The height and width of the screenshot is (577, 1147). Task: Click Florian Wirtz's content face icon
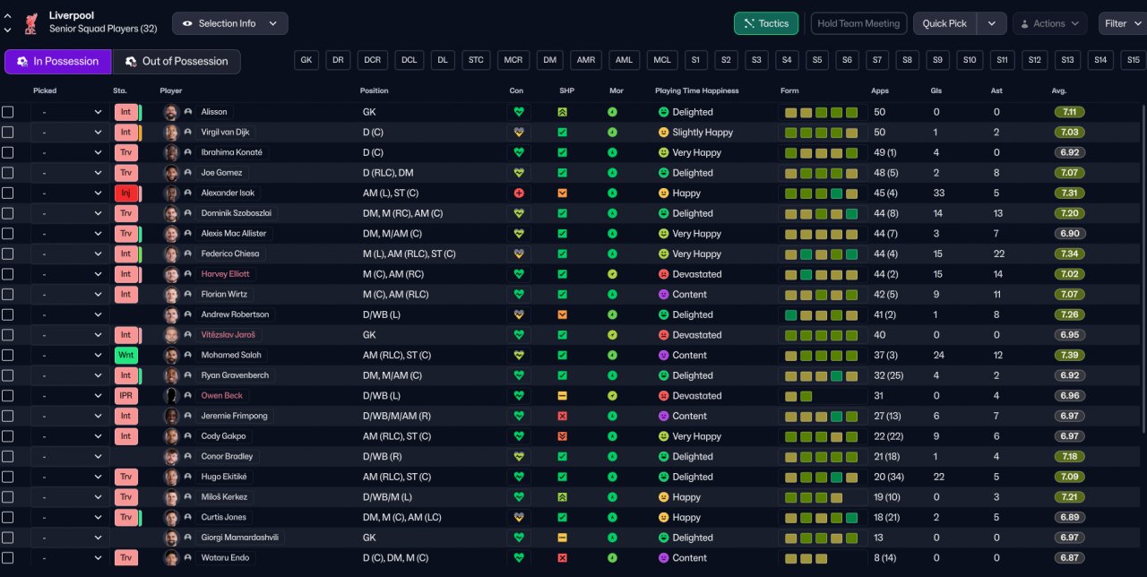[664, 294]
